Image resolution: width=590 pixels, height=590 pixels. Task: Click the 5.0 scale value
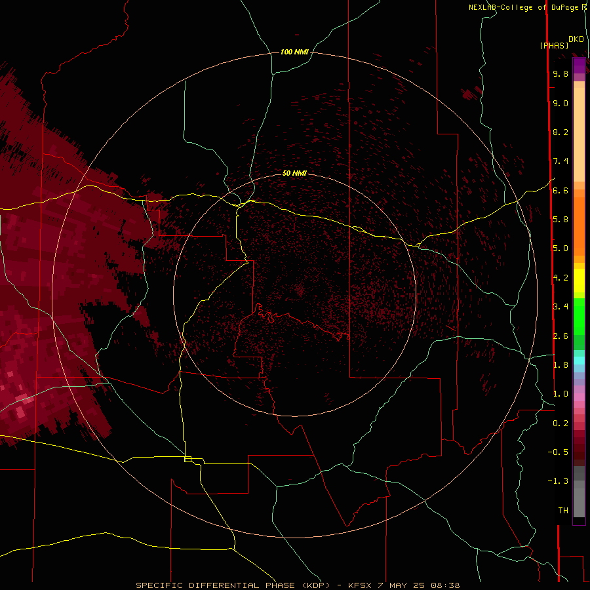[560, 248]
